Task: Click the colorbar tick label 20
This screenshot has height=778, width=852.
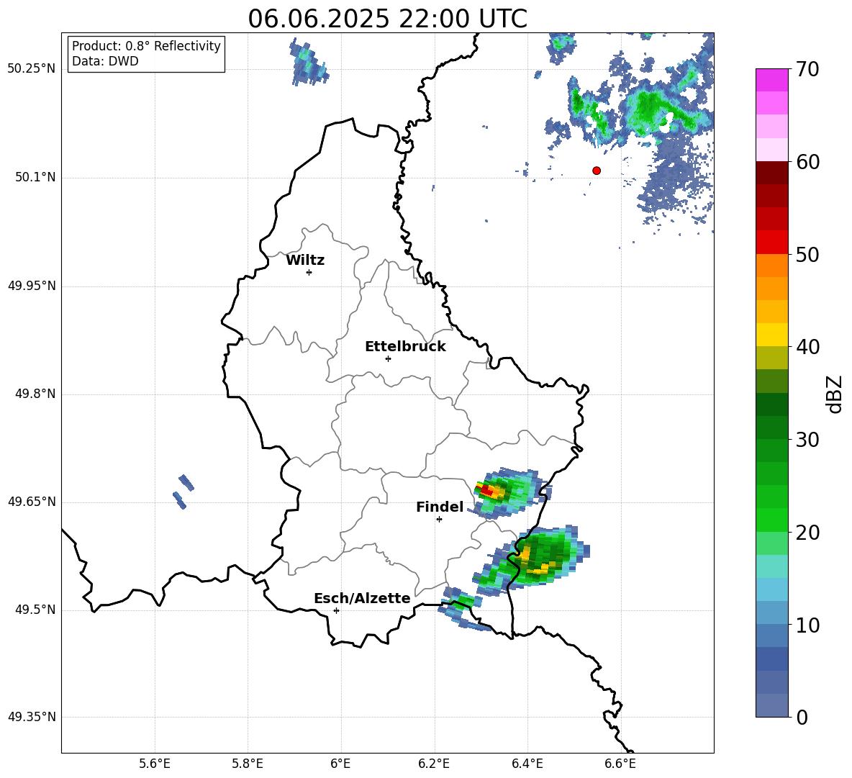Action: click(807, 533)
